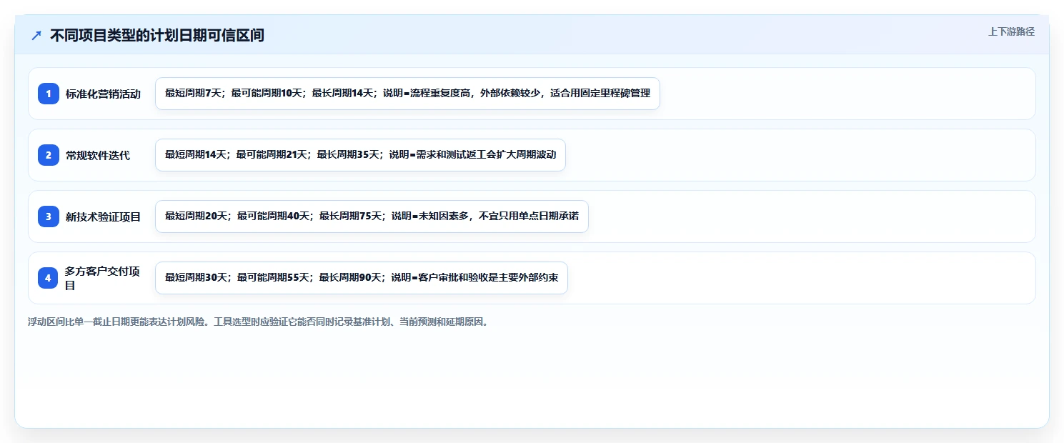1064x443 pixels.
Task: Click the arrow icon beside the panel title
Action: tap(36, 35)
